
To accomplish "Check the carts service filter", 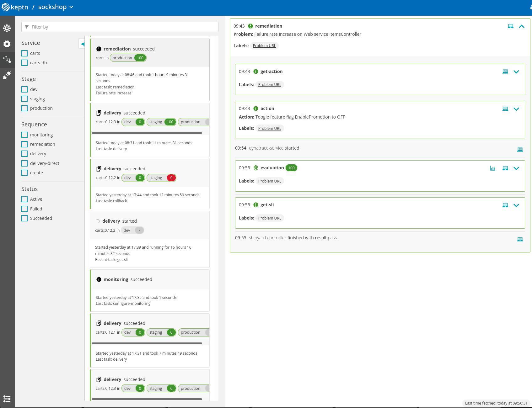I will [24, 53].
